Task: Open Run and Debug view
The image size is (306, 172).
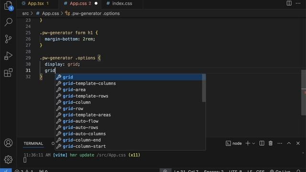Action: coord(8,56)
